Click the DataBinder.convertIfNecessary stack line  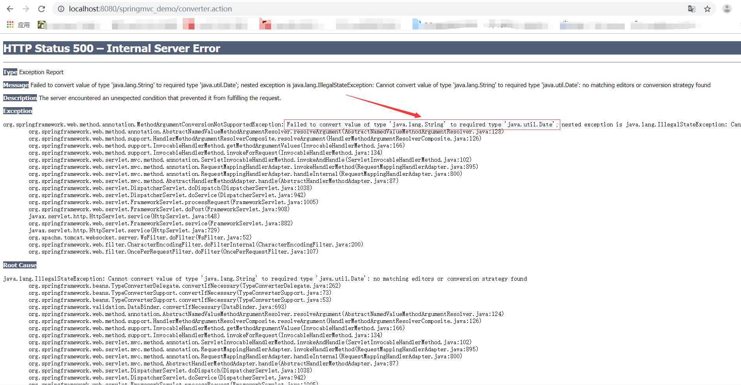(x=158, y=307)
